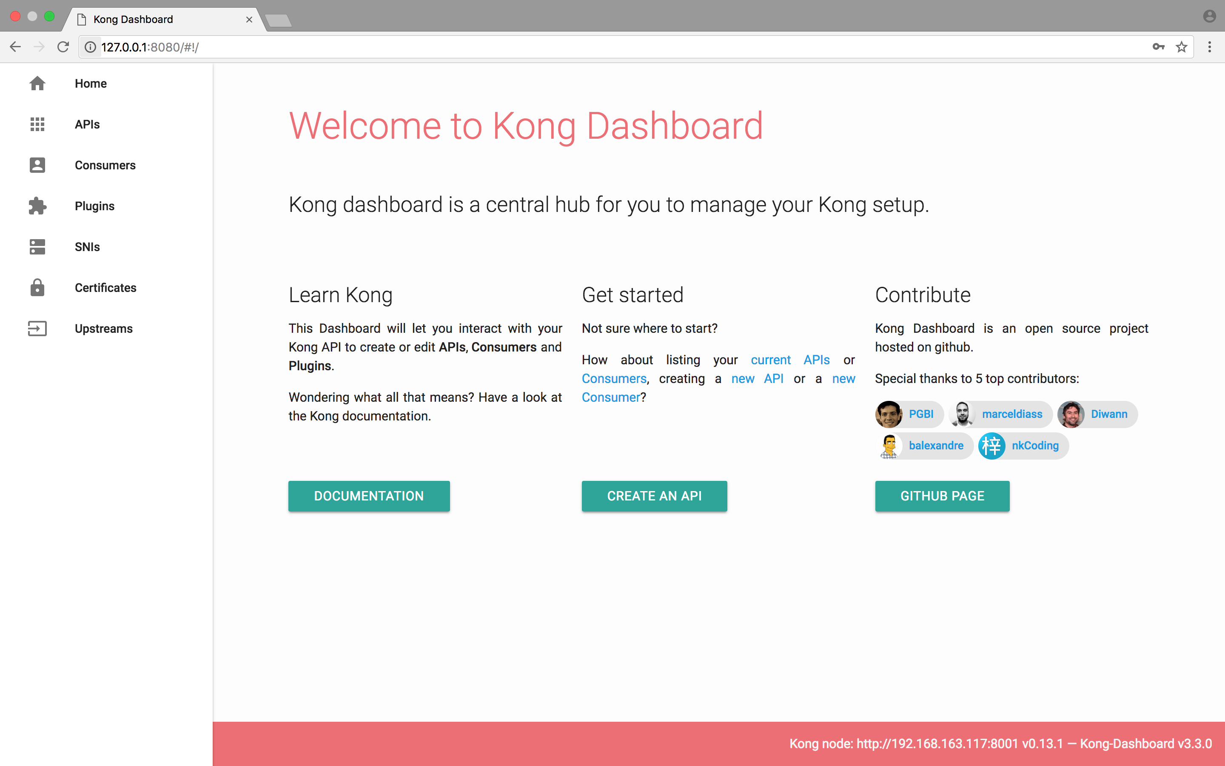The image size is (1225, 766).
Task: Open the SNIs sidebar icon
Action: [37, 247]
